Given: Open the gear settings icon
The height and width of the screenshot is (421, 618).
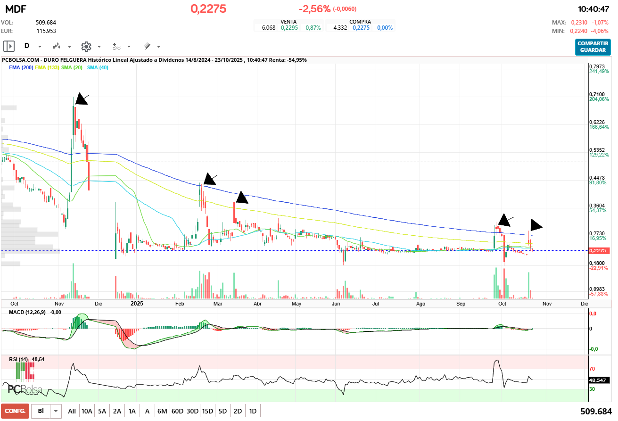Looking at the screenshot, I should tap(86, 46).
